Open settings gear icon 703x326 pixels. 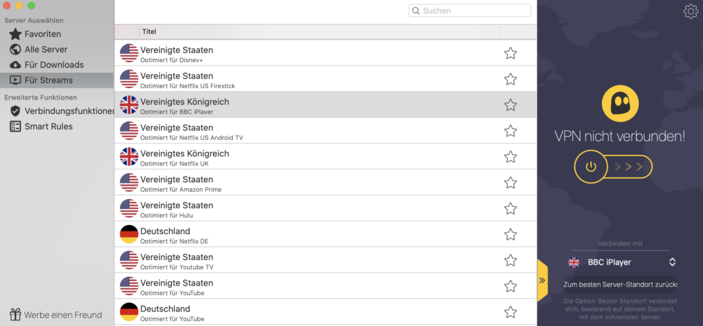691,11
